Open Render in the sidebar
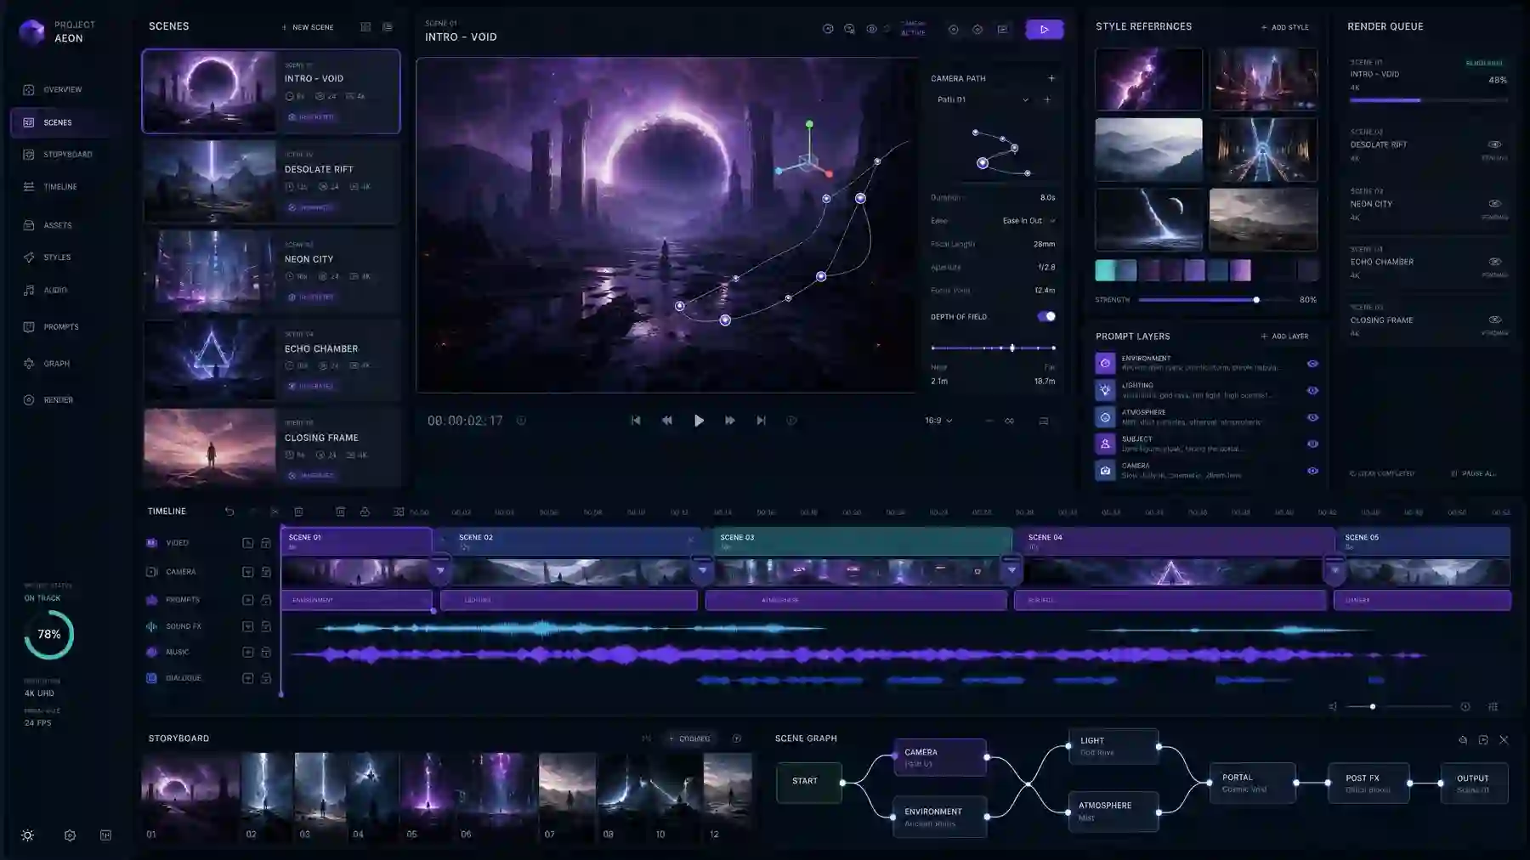1530x860 pixels. pyautogui.click(x=48, y=400)
